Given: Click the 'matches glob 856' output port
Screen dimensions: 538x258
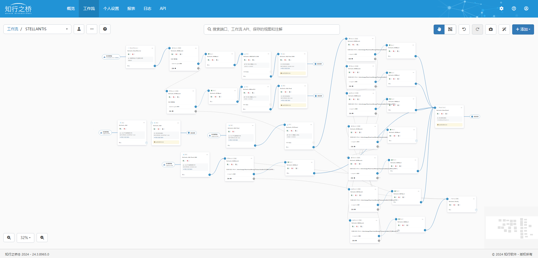Looking at the screenshot, I should click(198, 64).
